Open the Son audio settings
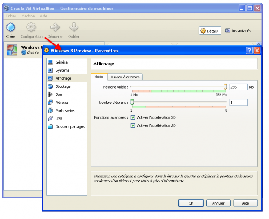This screenshot has width=269, height=219. click(x=59, y=94)
